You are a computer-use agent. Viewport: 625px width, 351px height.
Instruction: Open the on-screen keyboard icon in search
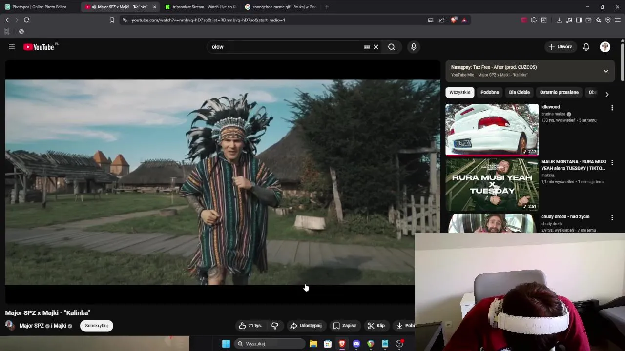367,47
